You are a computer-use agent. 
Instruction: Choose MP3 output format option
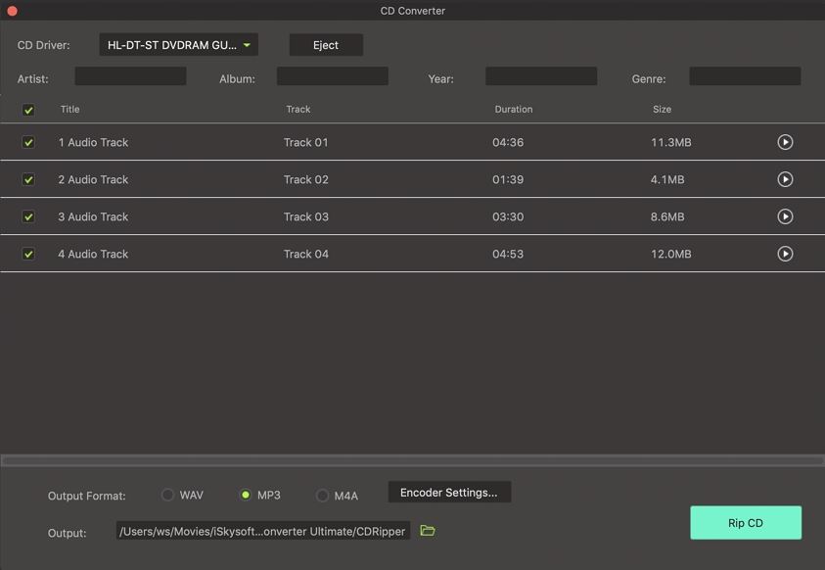(x=246, y=496)
